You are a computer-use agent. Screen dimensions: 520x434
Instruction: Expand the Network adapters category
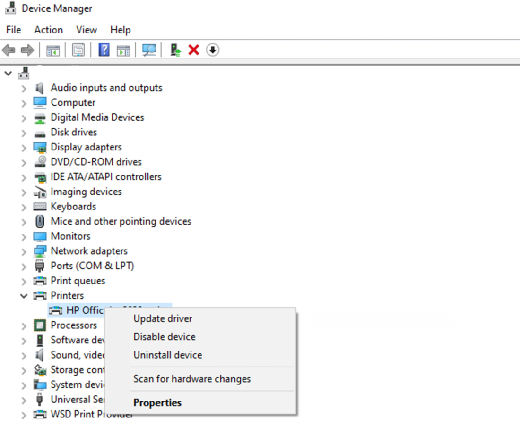point(23,250)
